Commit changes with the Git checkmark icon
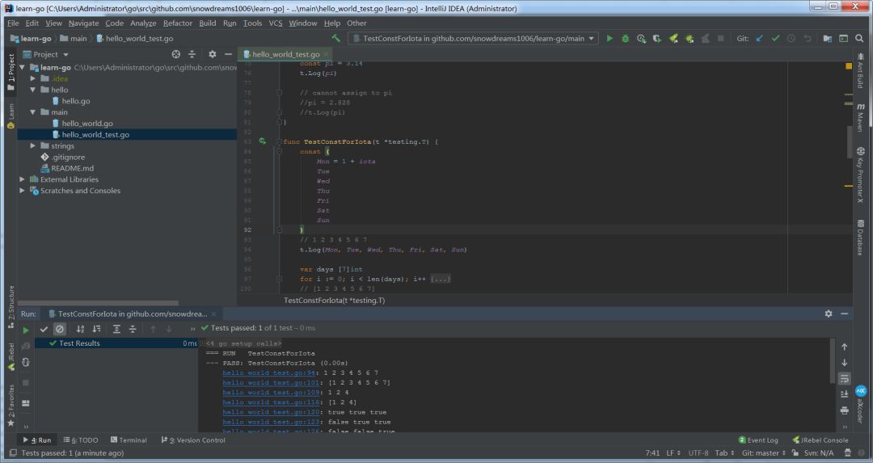 click(775, 38)
